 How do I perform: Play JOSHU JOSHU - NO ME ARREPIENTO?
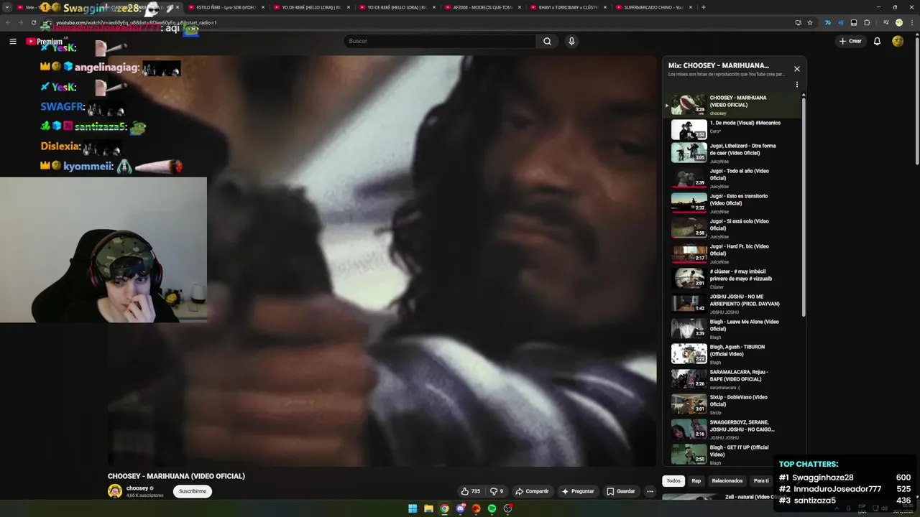pyautogui.click(x=731, y=304)
